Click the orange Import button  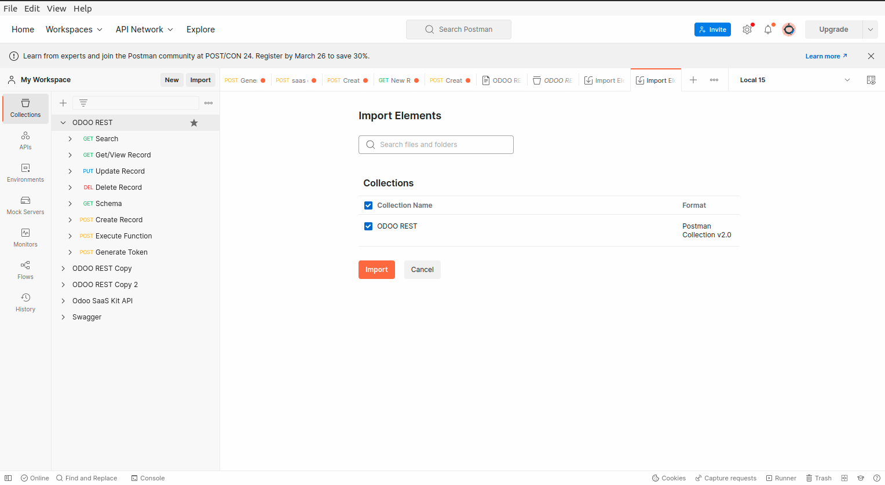coord(376,270)
